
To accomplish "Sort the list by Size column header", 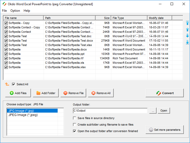I will 103,18.
